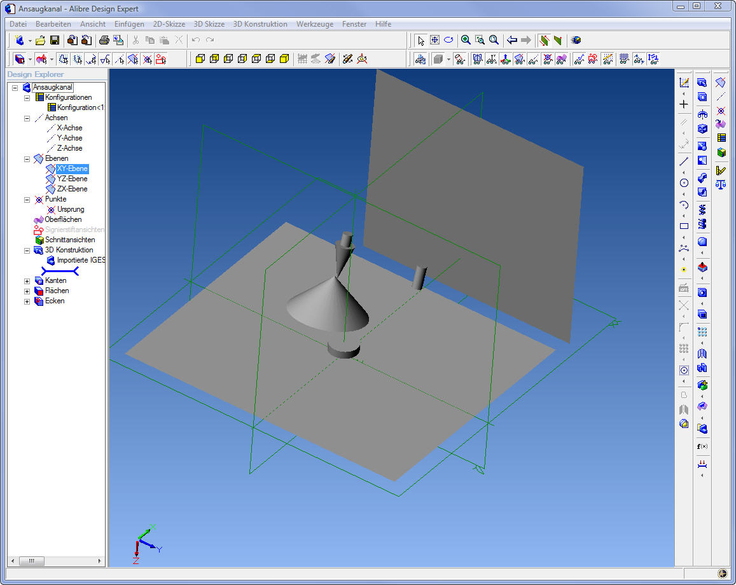The width and height of the screenshot is (736, 585).
Task: Open the Hilfe menu
Action: [383, 24]
